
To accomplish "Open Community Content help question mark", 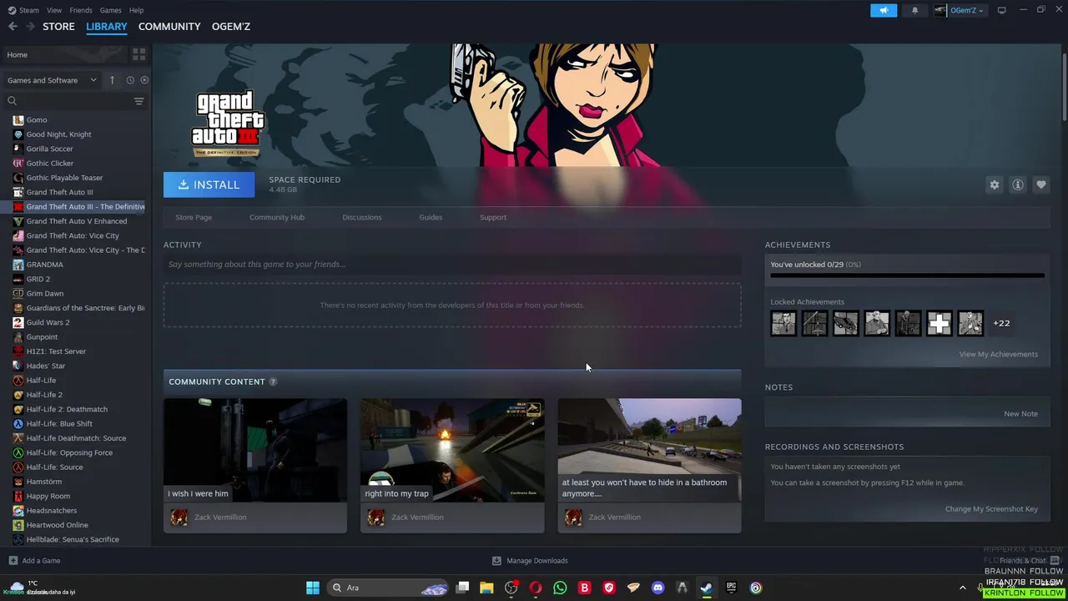I will point(273,381).
